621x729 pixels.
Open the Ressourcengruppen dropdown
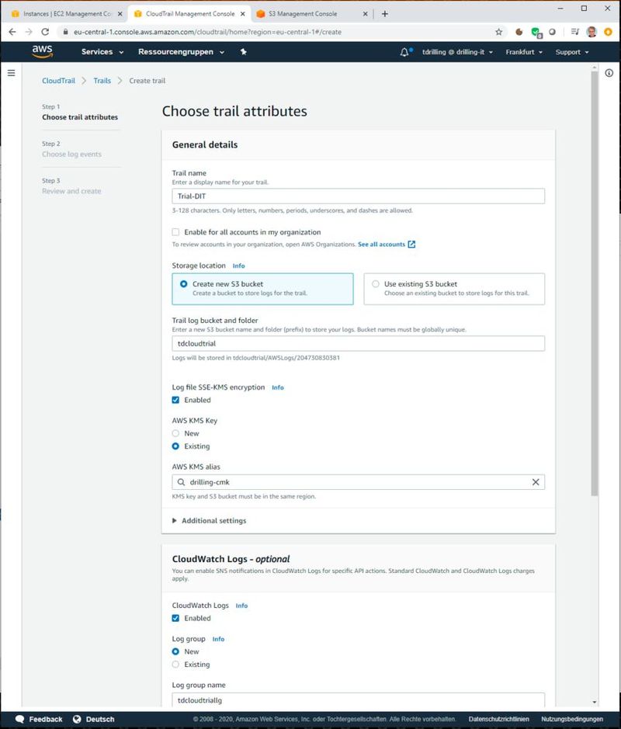(x=182, y=52)
